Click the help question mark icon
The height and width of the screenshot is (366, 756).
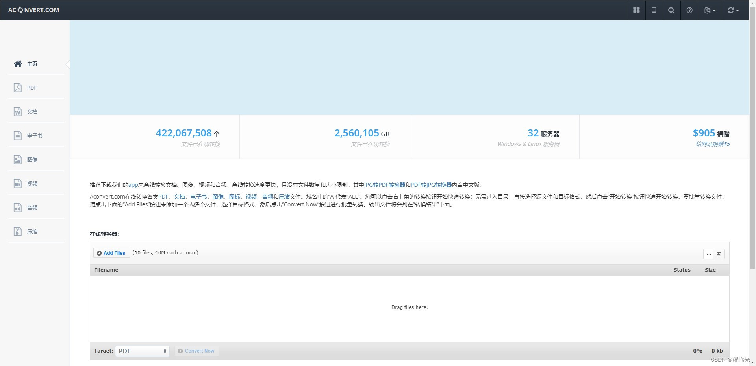[x=689, y=10]
